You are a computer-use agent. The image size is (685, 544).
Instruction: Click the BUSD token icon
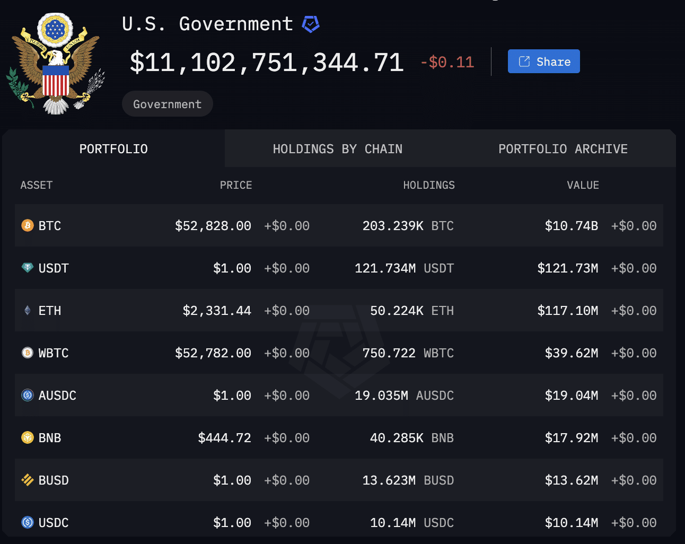28,480
